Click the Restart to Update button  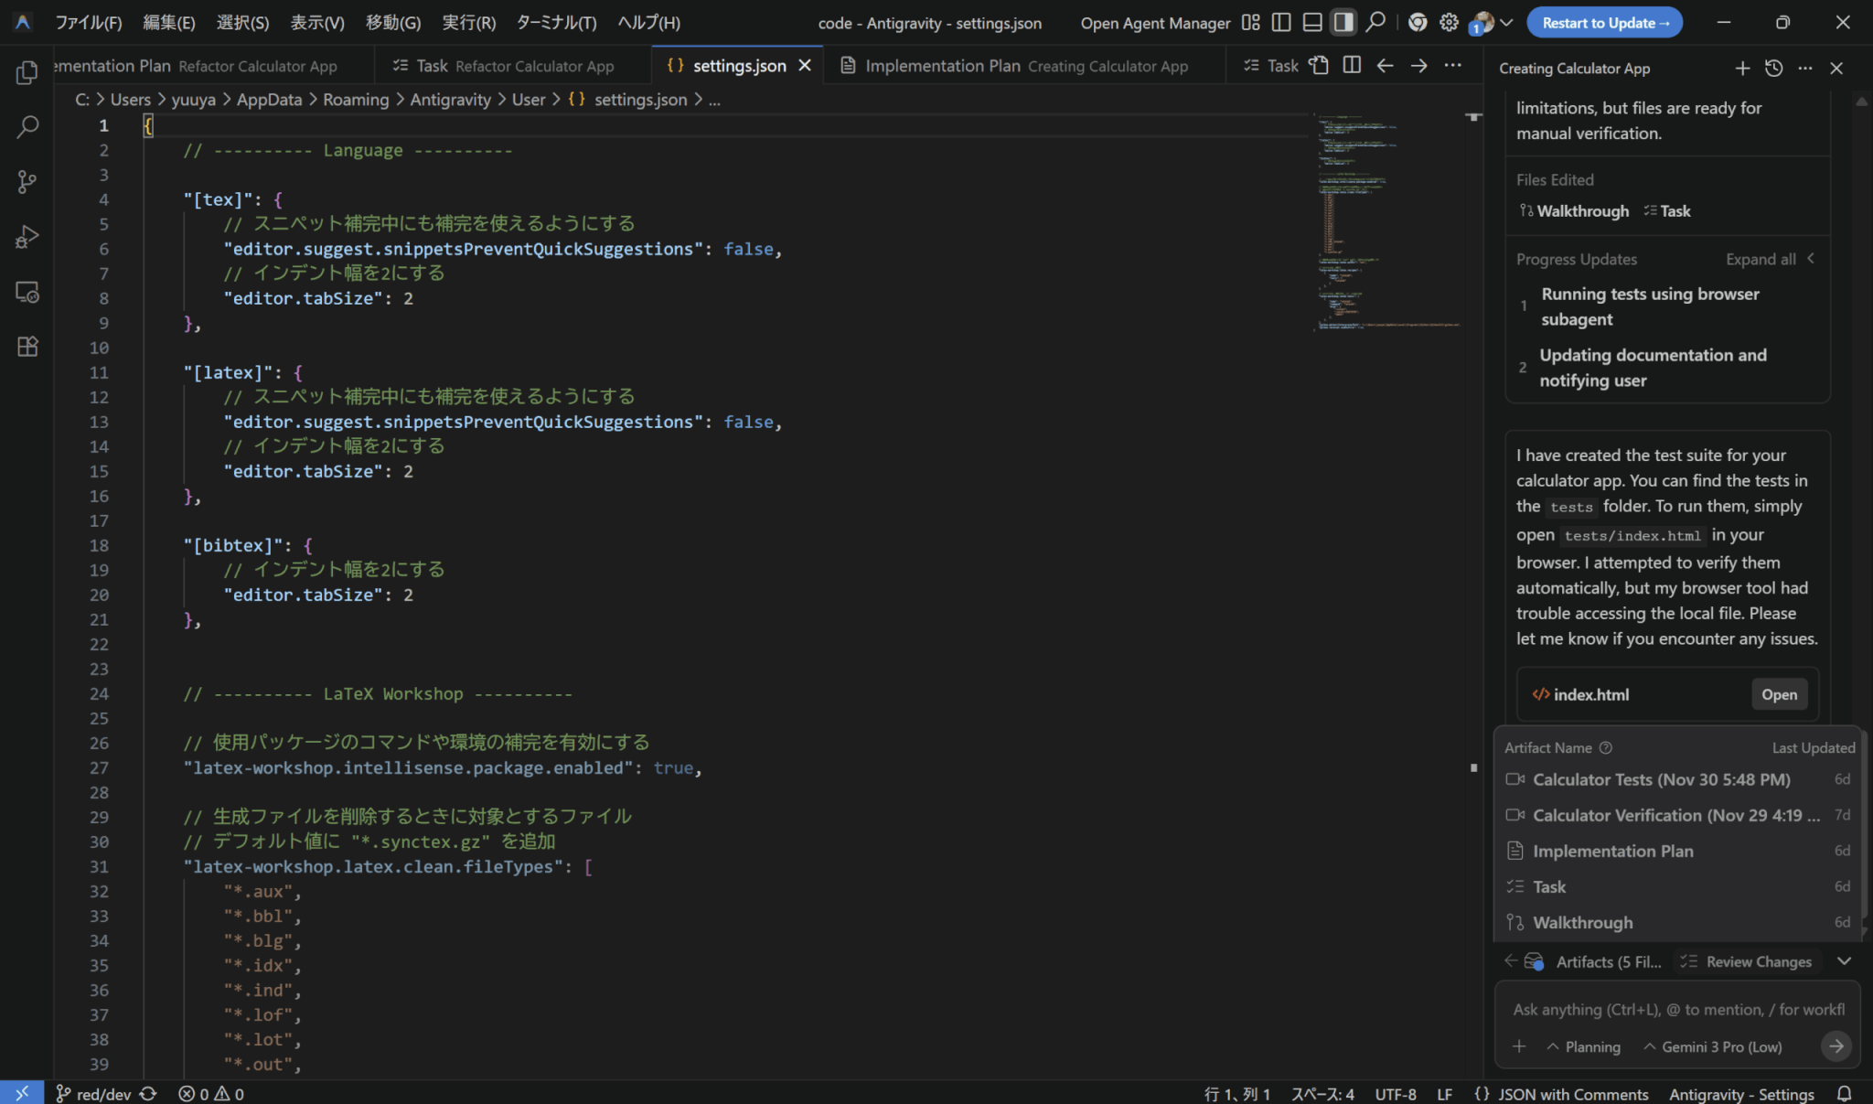tap(1604, 22)
